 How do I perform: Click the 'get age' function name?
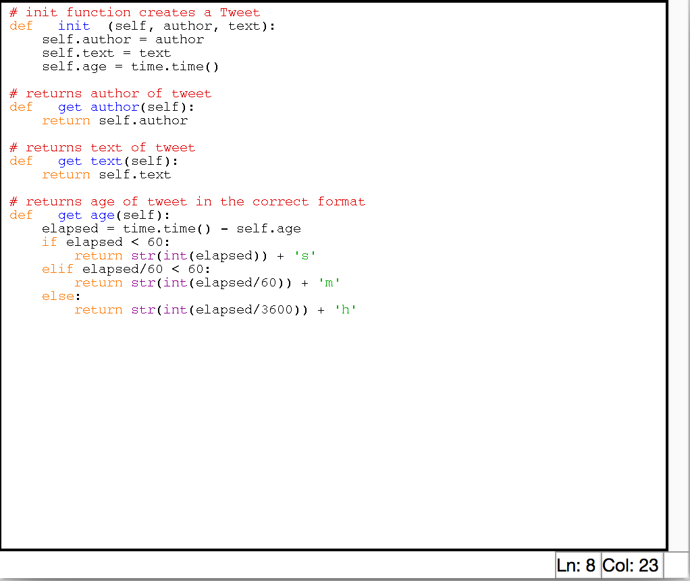(86, 216)
